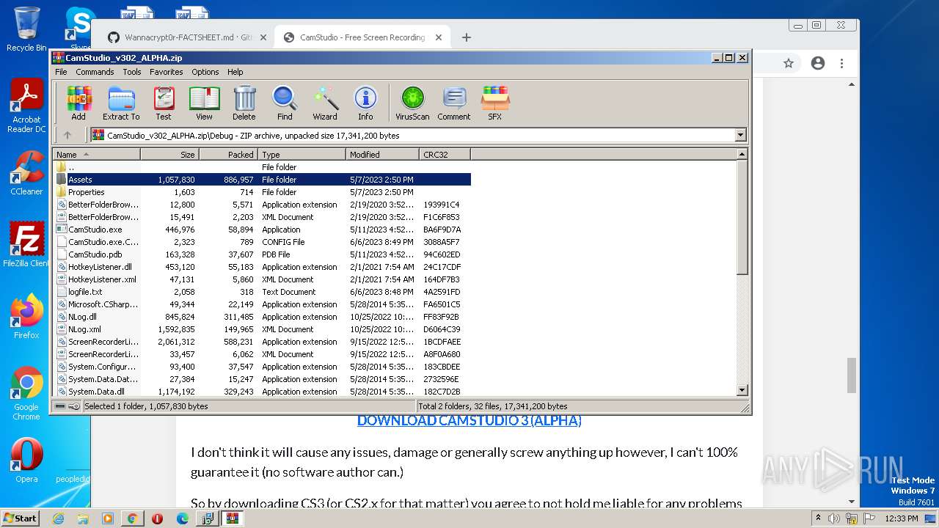Screen dimensions: 939x528
Task: Bookmark this page with the star icon
Action: pyautogui.click(x=789, y=63)
